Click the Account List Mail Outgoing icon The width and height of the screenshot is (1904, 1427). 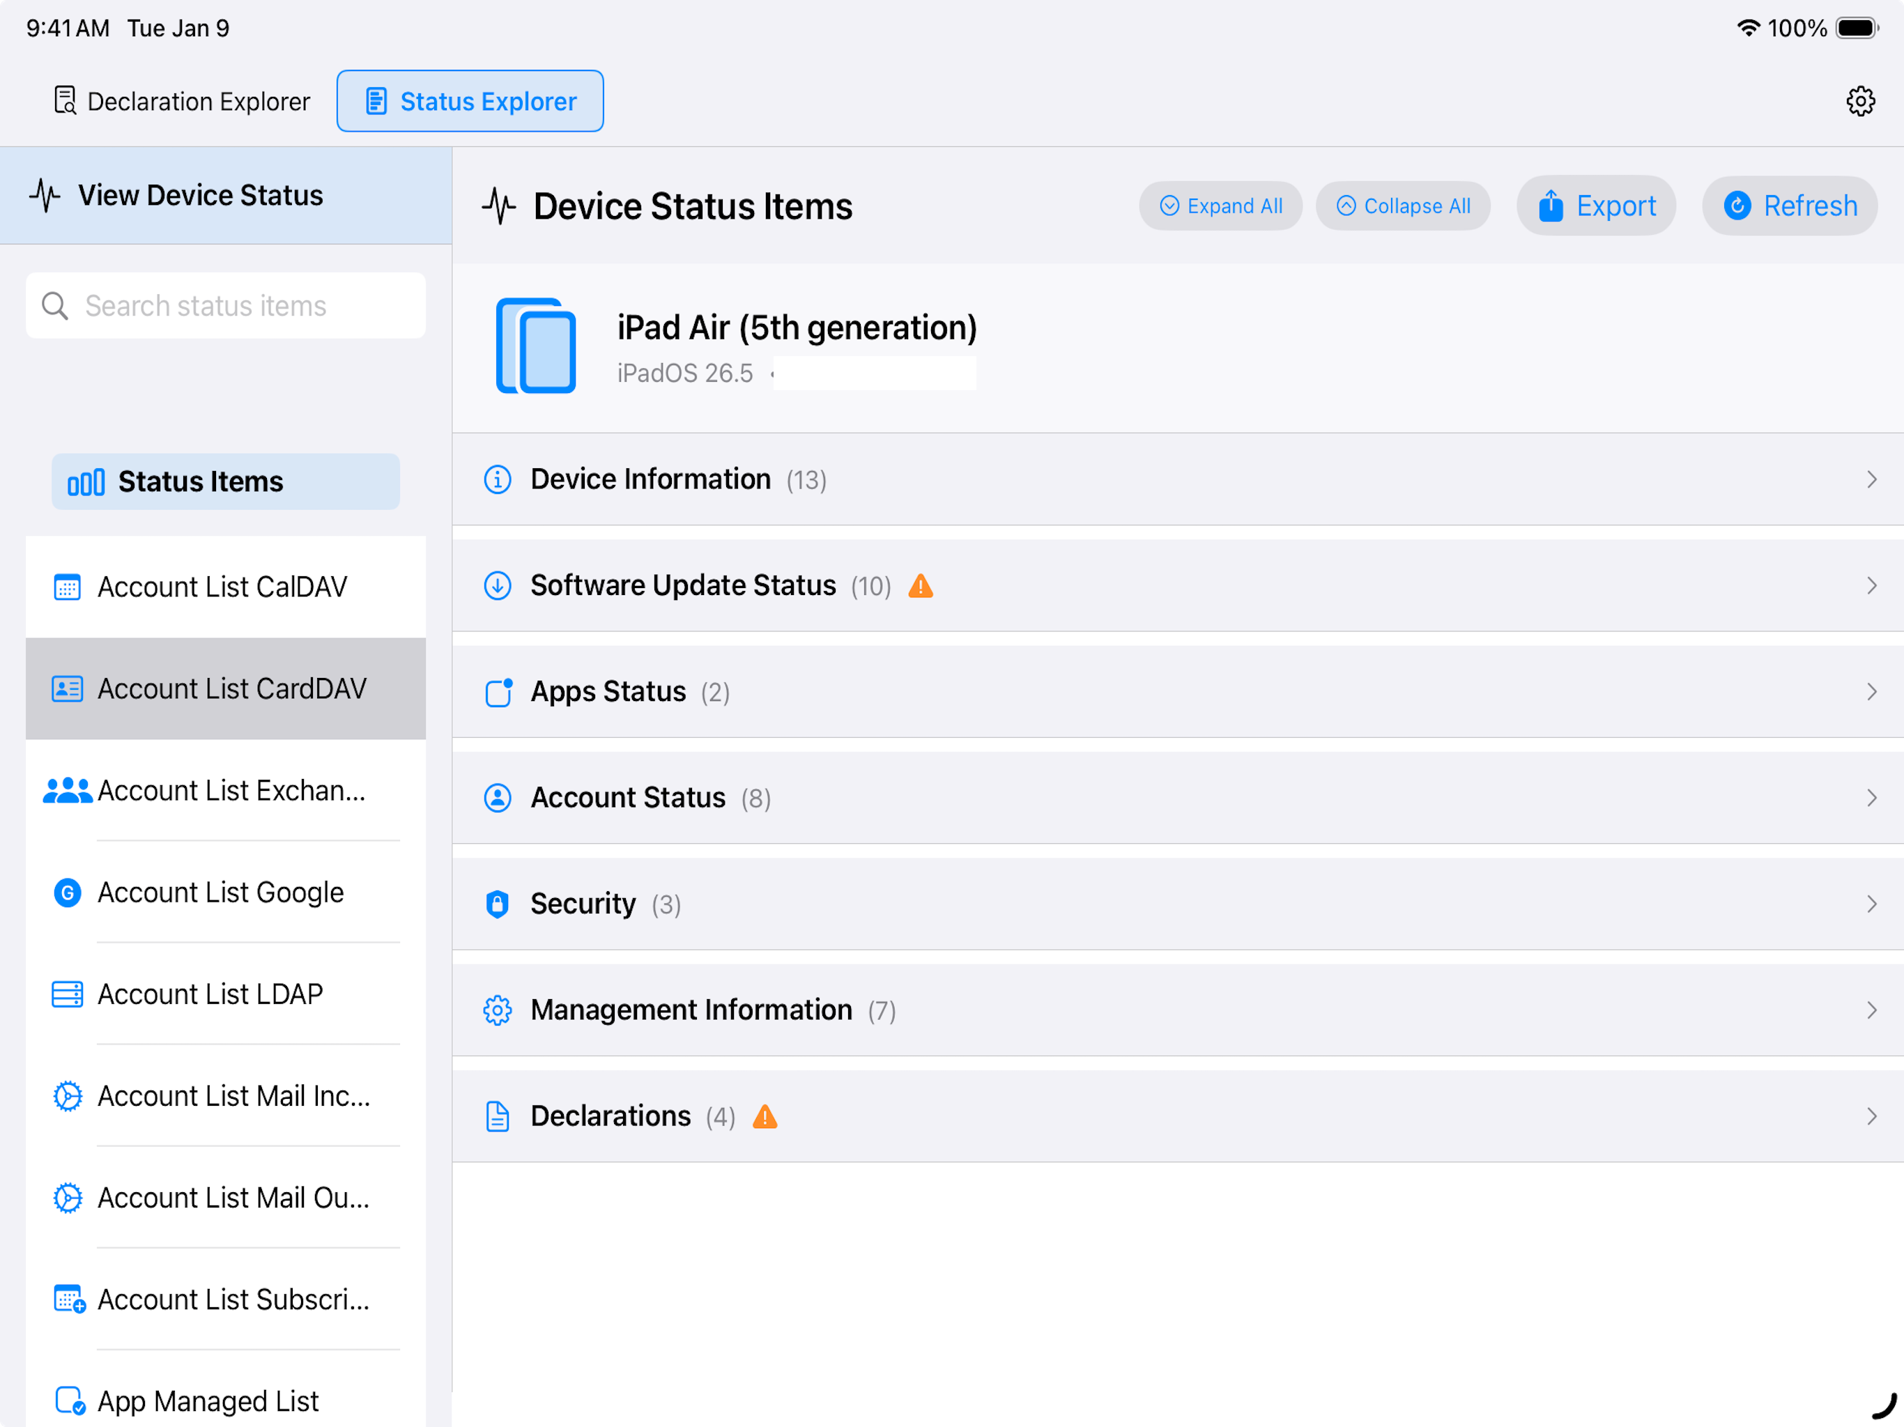tap(67, 1197)
